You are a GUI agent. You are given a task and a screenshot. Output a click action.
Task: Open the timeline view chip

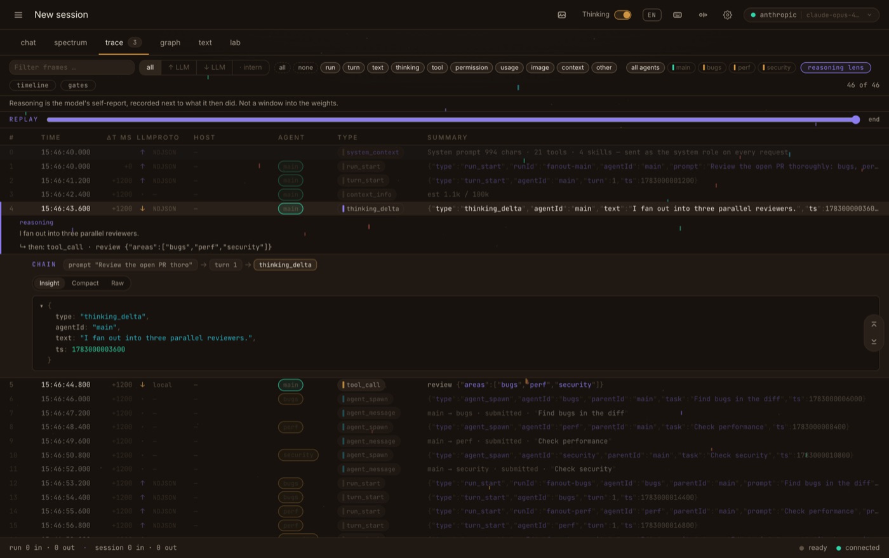(x=32, y=85)
